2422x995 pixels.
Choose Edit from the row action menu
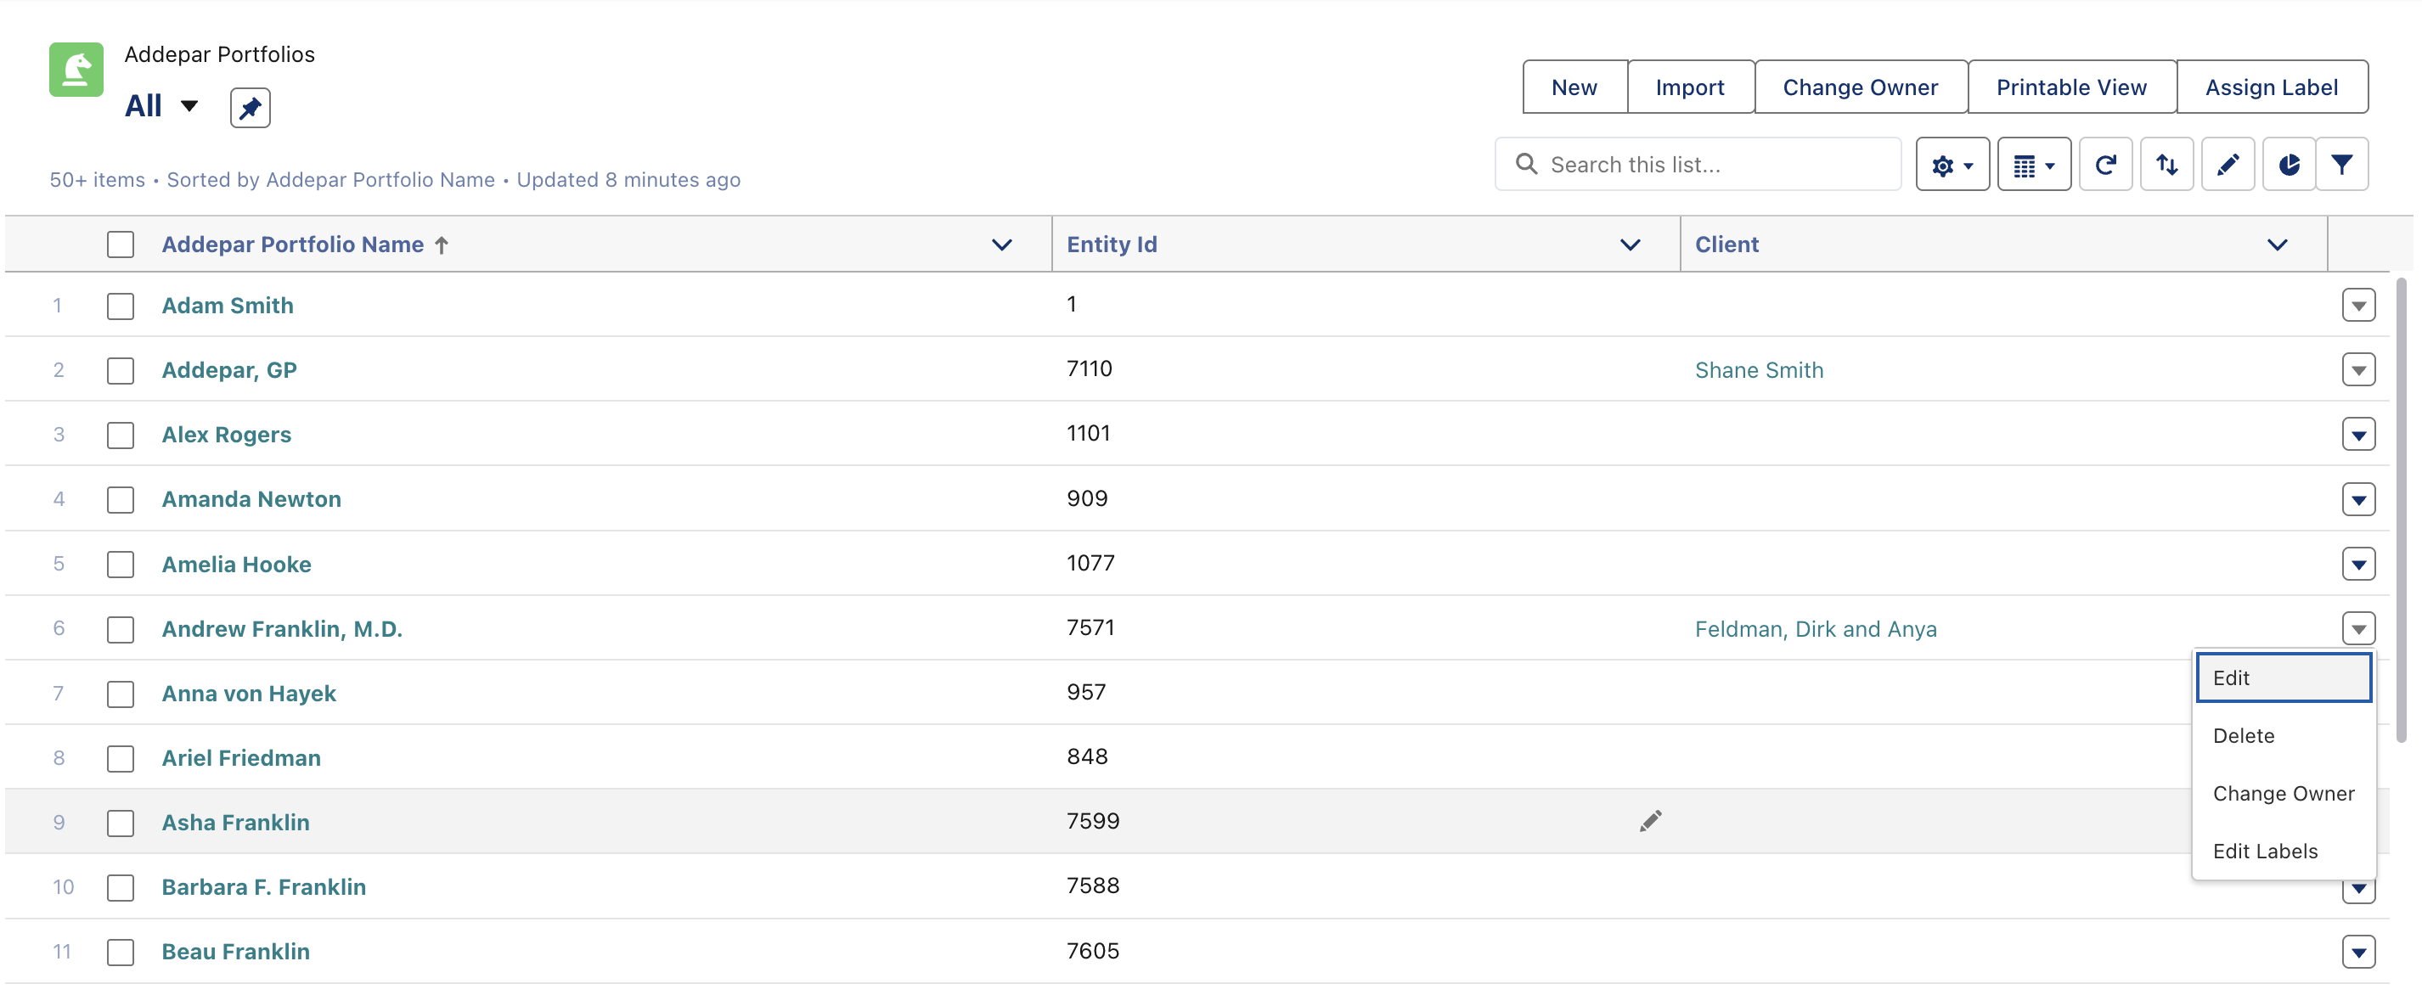(2284, 678)
